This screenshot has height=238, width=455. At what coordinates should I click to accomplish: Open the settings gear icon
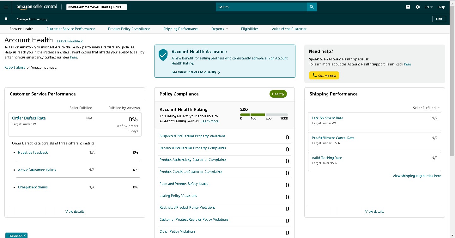(418, 7)
